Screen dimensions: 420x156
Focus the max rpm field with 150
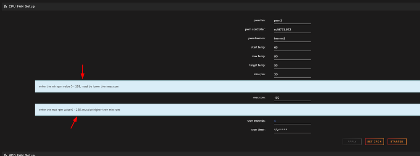pos(292,97)
